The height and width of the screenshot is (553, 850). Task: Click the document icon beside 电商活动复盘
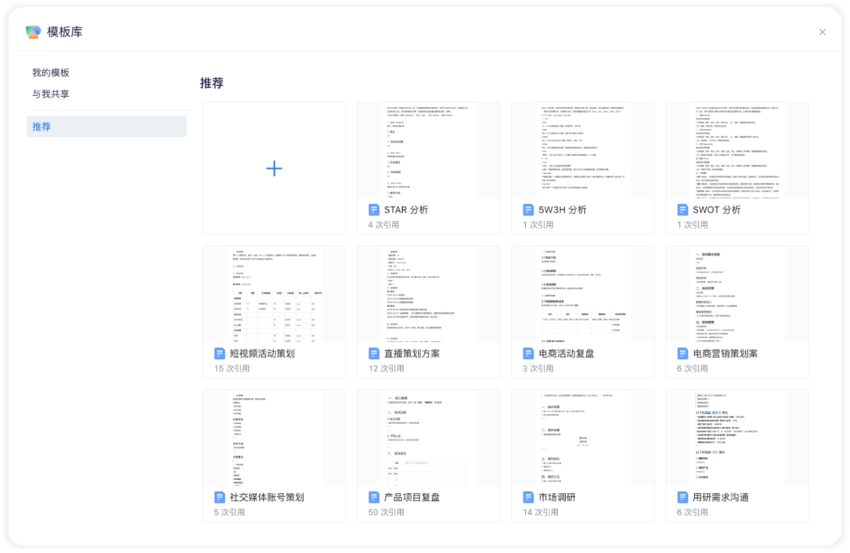coord(528,353)
